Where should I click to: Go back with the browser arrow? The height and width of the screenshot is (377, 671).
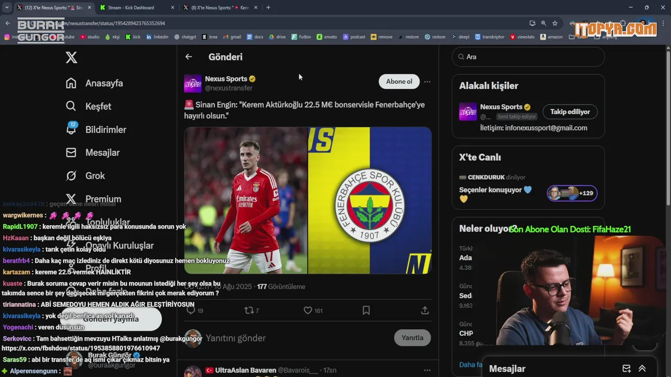(x=7, y=23)
